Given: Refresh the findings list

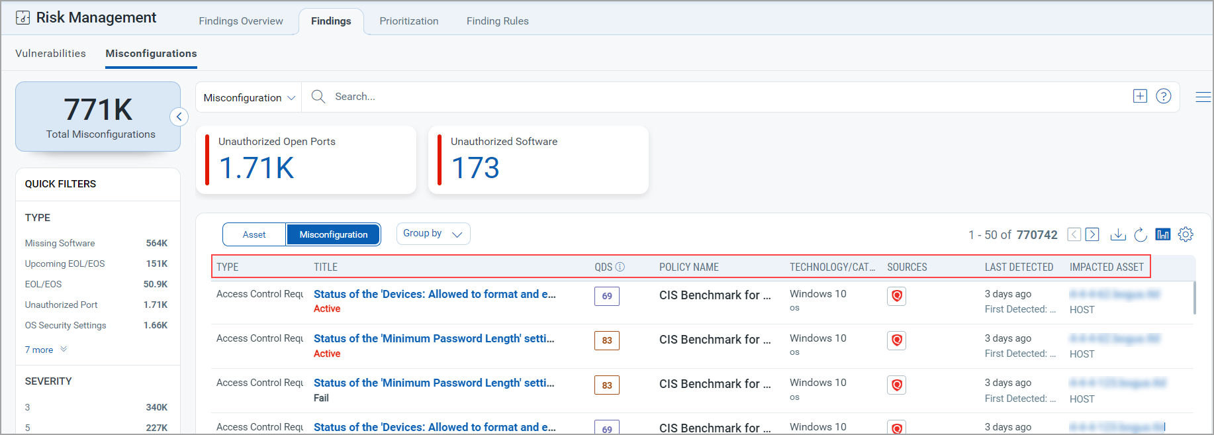Looking at the screenshot, I should coord(1141,234).
